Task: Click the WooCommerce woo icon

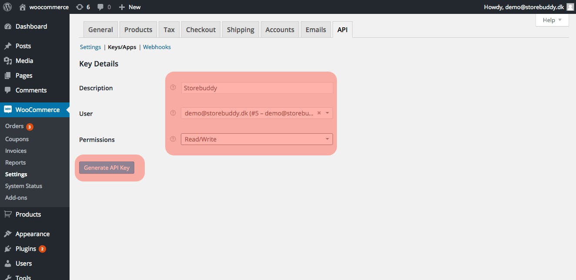Action: [8, 110]
